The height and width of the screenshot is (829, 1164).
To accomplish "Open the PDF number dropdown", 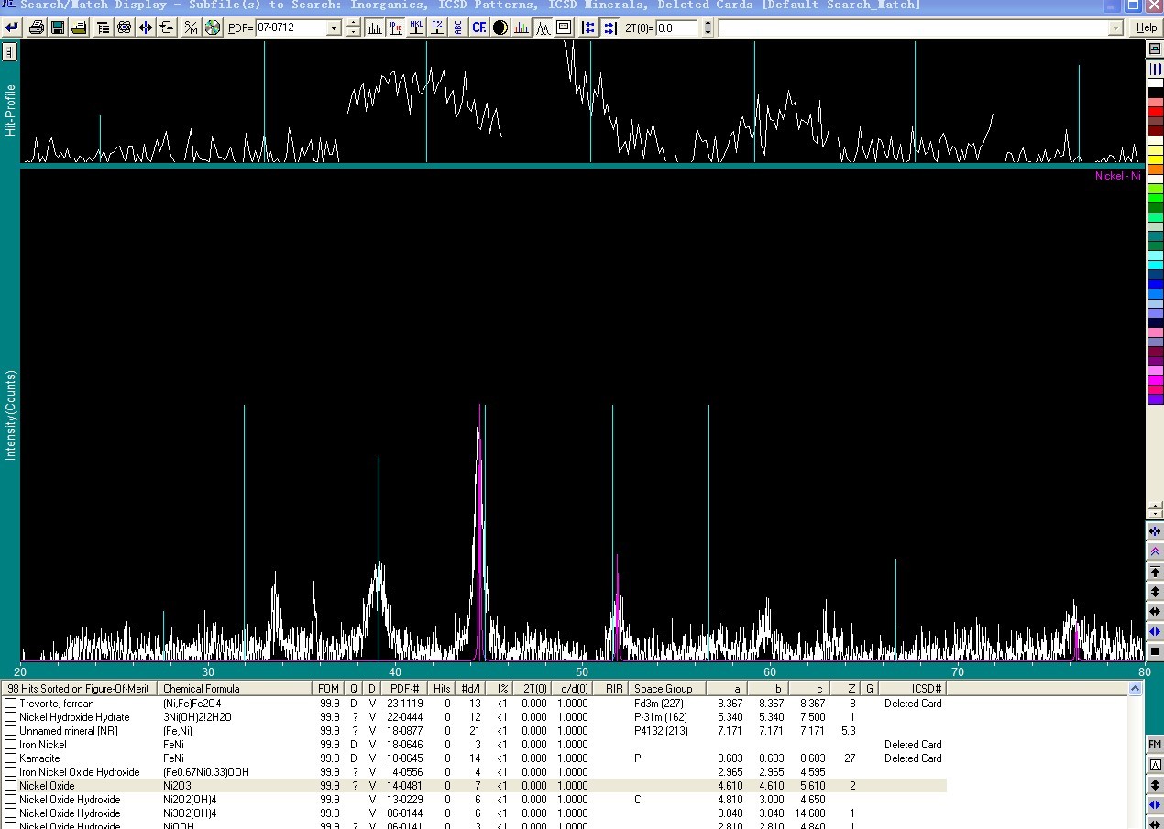I will [334, 28].
